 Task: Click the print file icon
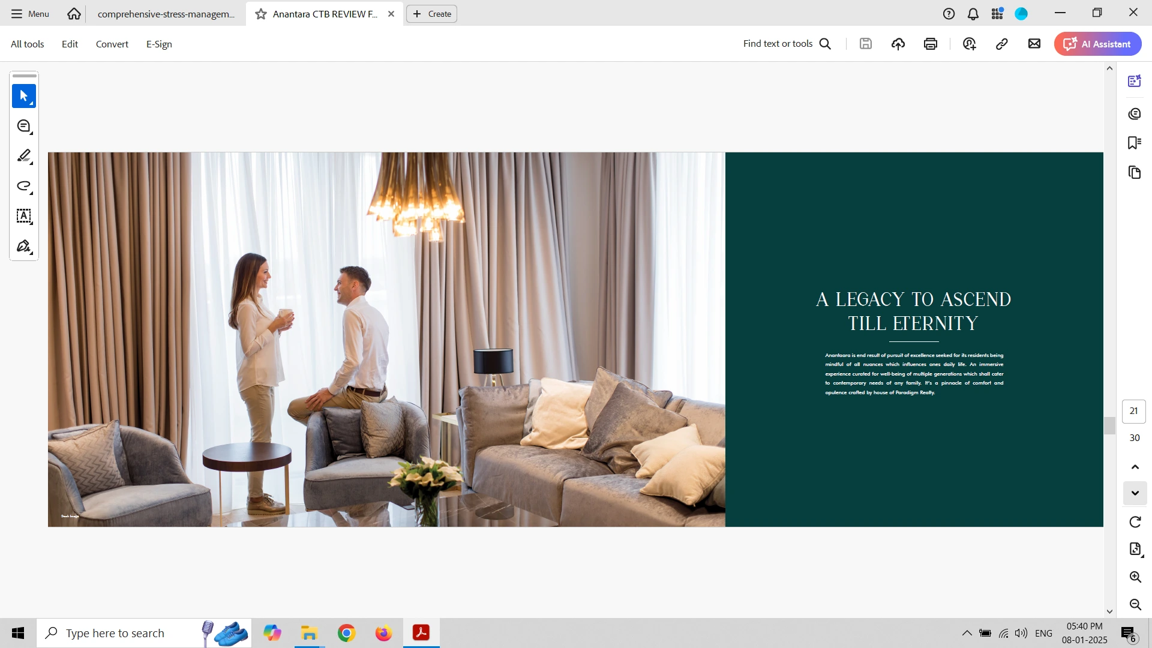[x=931, y=44]
